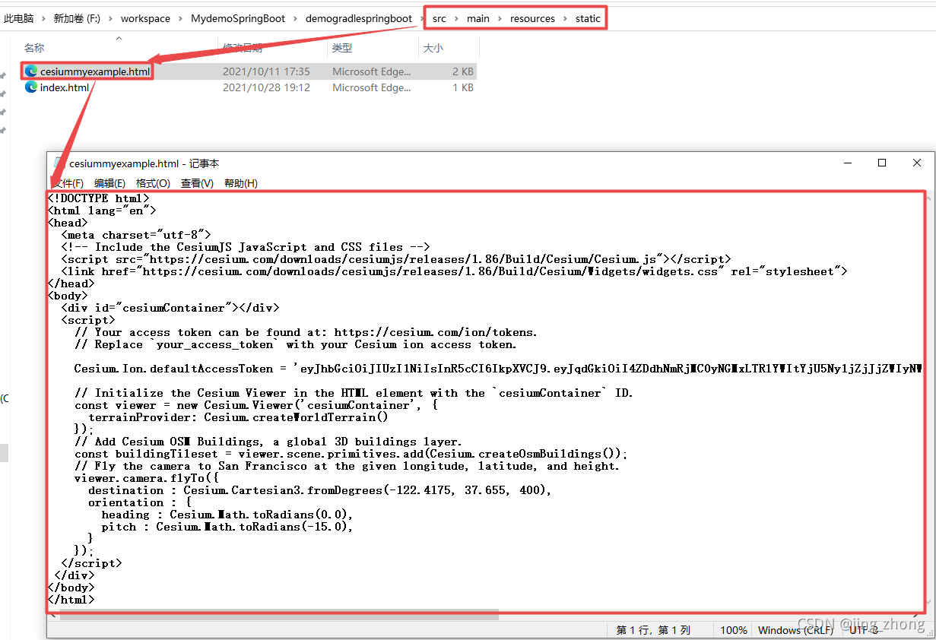The height and width of the screenshot is (640, 936).
Task: Navigate to demogradlespringboot breadcrumb
Action: pos(359,18)
